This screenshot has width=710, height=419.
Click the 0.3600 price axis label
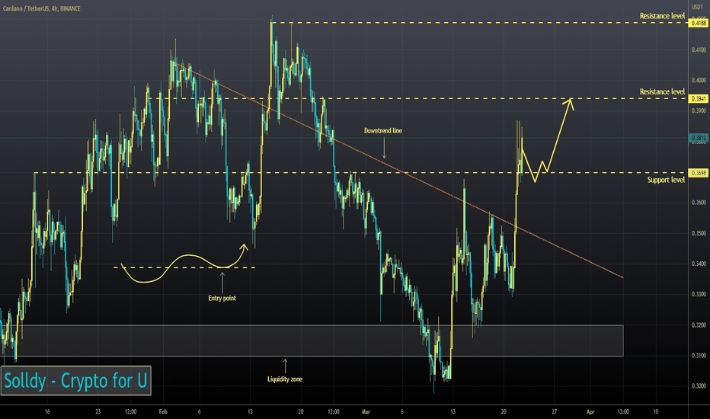(699, 203)
